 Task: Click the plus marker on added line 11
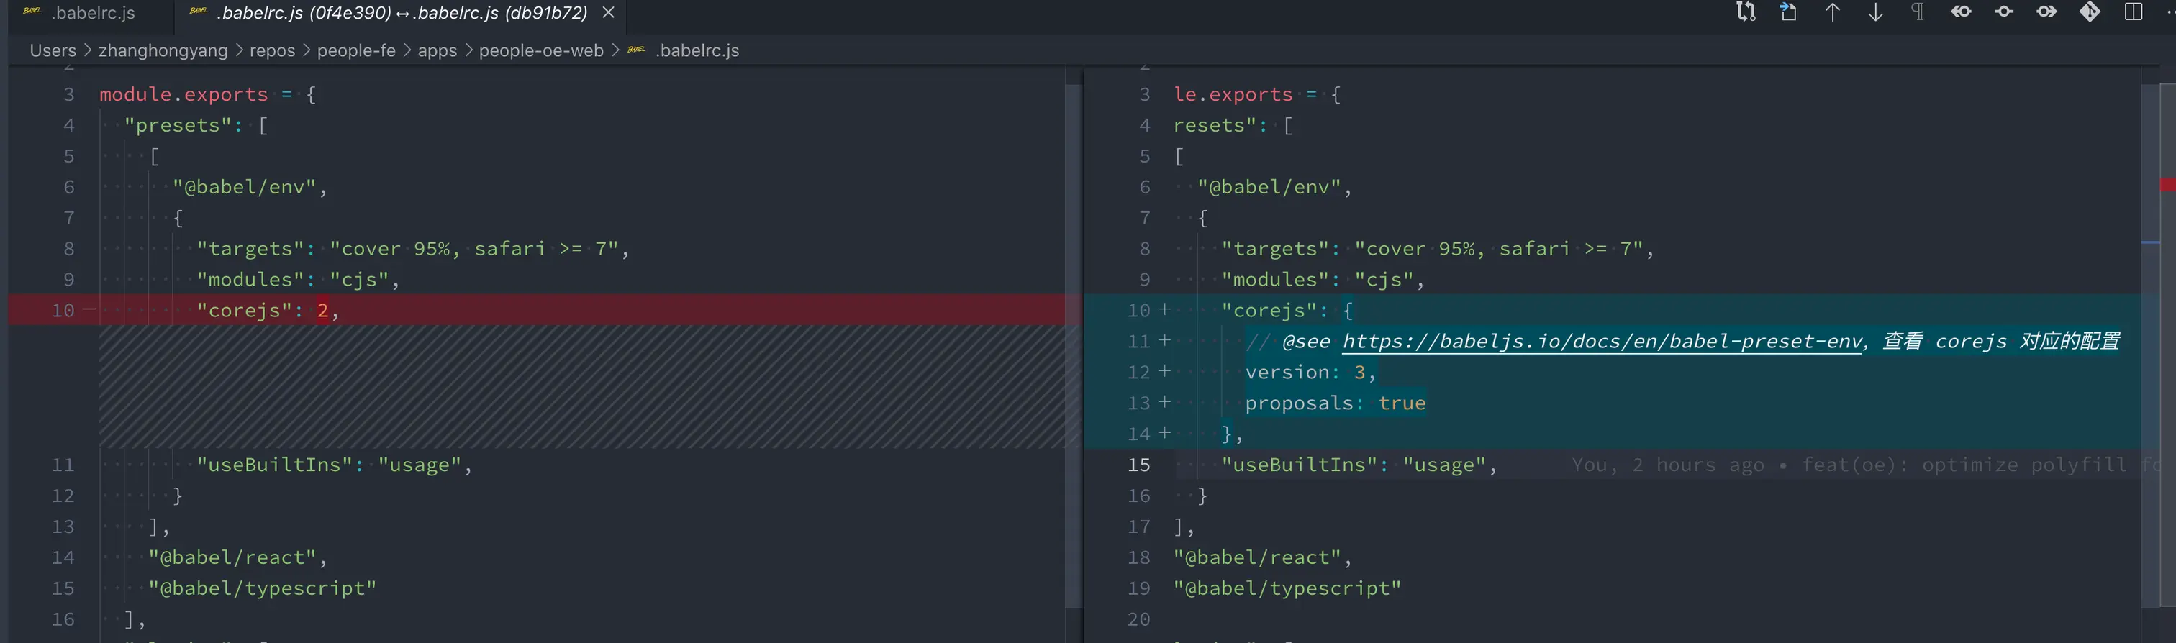(x=1165, y=340)
